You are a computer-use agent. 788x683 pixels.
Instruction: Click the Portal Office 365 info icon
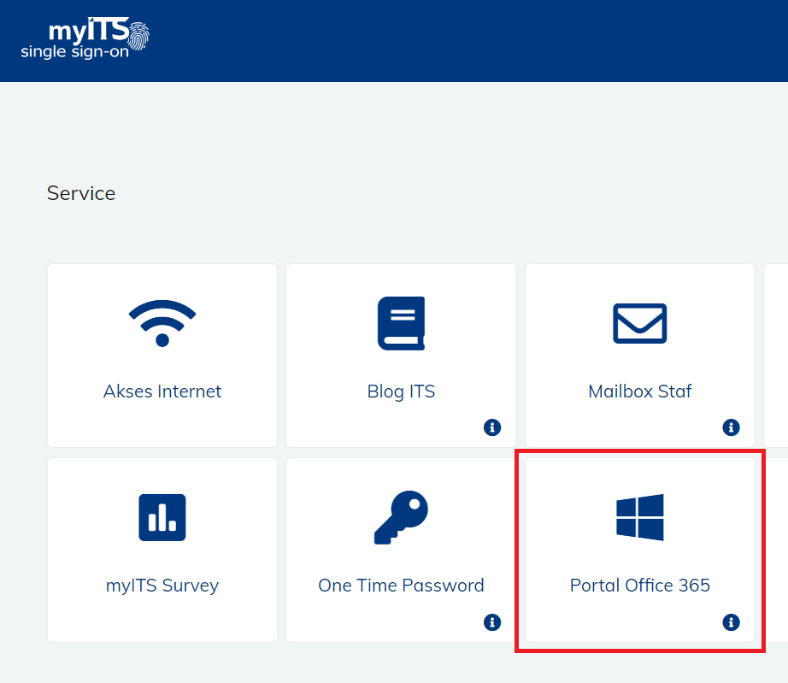(x=731, y=621)
